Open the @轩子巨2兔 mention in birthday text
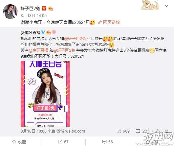174x146 pixels. coord(75,39)
